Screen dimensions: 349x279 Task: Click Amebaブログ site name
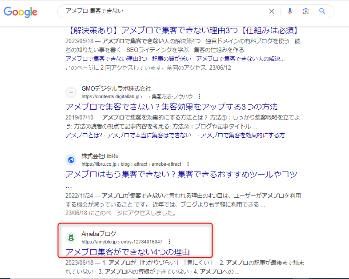pos(99,234)
